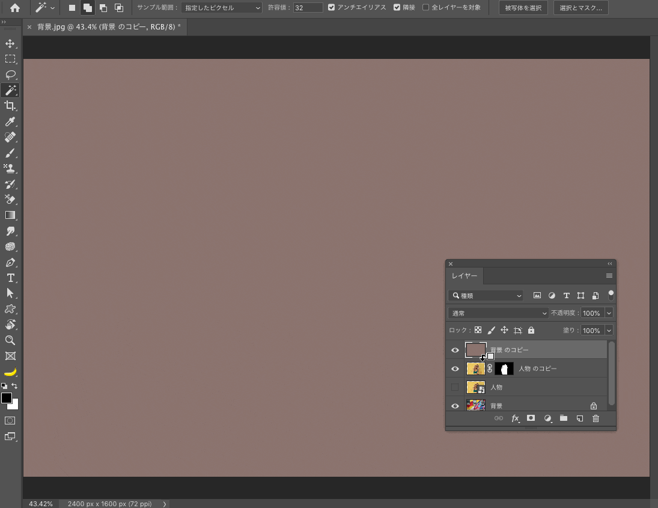Image resolution: width=658 pixels, height=508 pixels.
Task: Select the Smudge tool
Action: pyautogui.click(x=10, y=231)
